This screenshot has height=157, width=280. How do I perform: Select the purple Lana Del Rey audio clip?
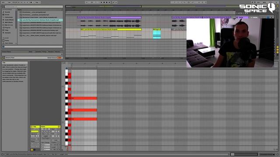tap(109, 17)
